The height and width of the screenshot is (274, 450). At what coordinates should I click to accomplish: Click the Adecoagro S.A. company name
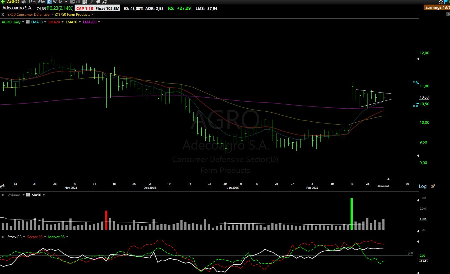click(x=17, y=8)
